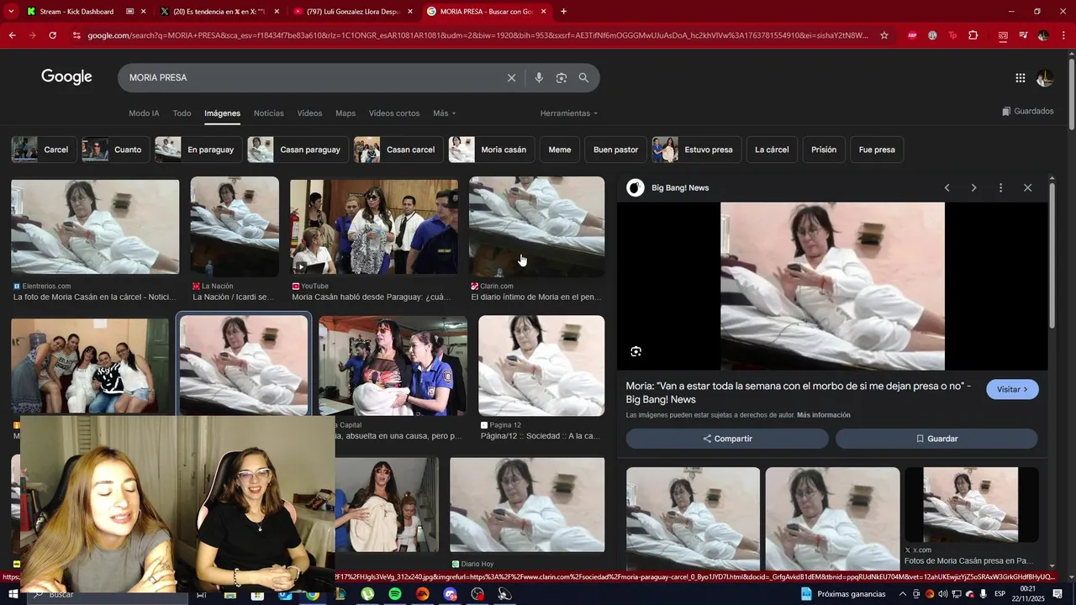Open Spotify from the taskbar

point(395,594)
